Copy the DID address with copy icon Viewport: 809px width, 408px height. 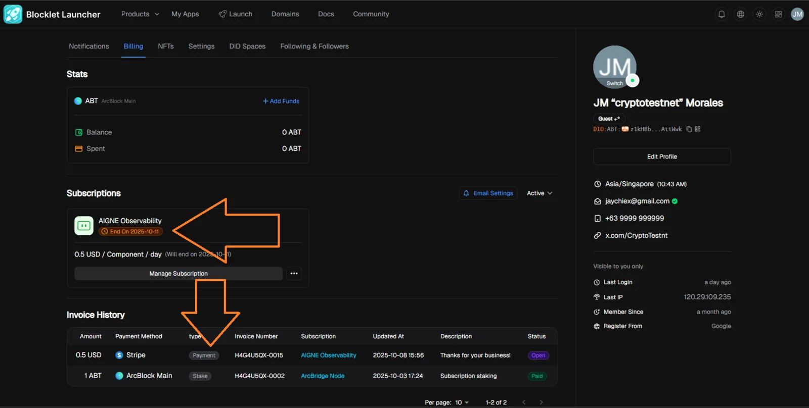tap(689, 129)
